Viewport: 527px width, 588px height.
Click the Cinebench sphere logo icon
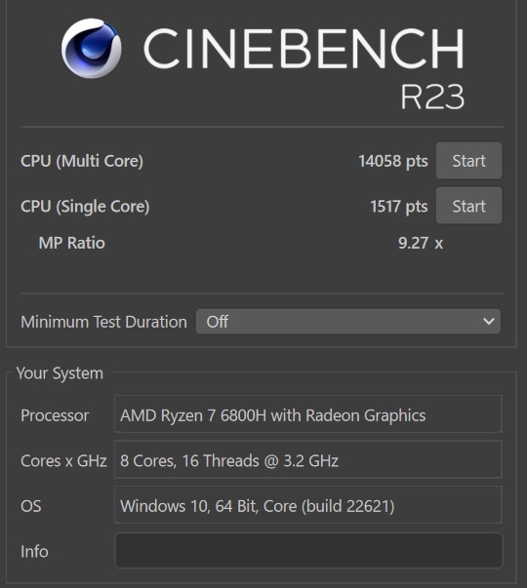(x=91, y=49)
